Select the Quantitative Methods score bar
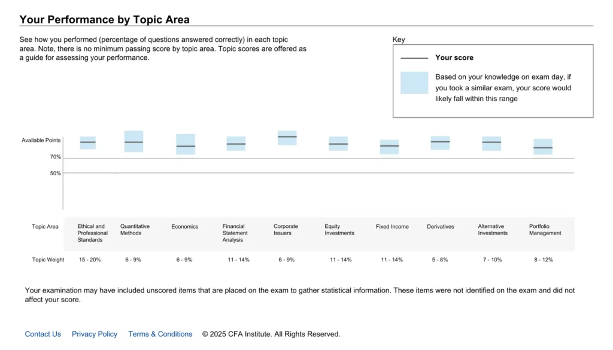This screenshot has height=350, width=613. click(x=133, y=141)
